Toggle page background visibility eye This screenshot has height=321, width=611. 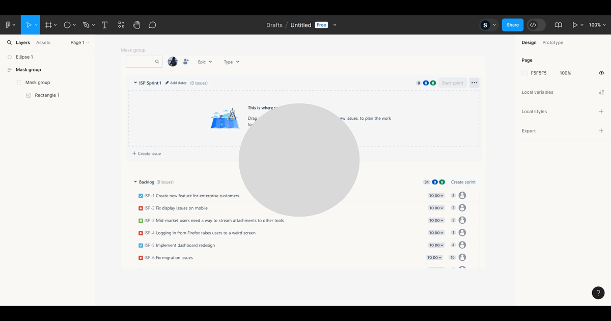(601, 73)
